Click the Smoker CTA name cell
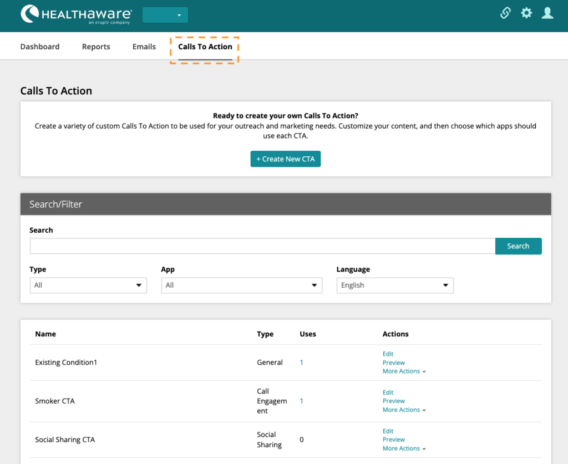Screen dimensions: 568x464 (x=55, y=401)
